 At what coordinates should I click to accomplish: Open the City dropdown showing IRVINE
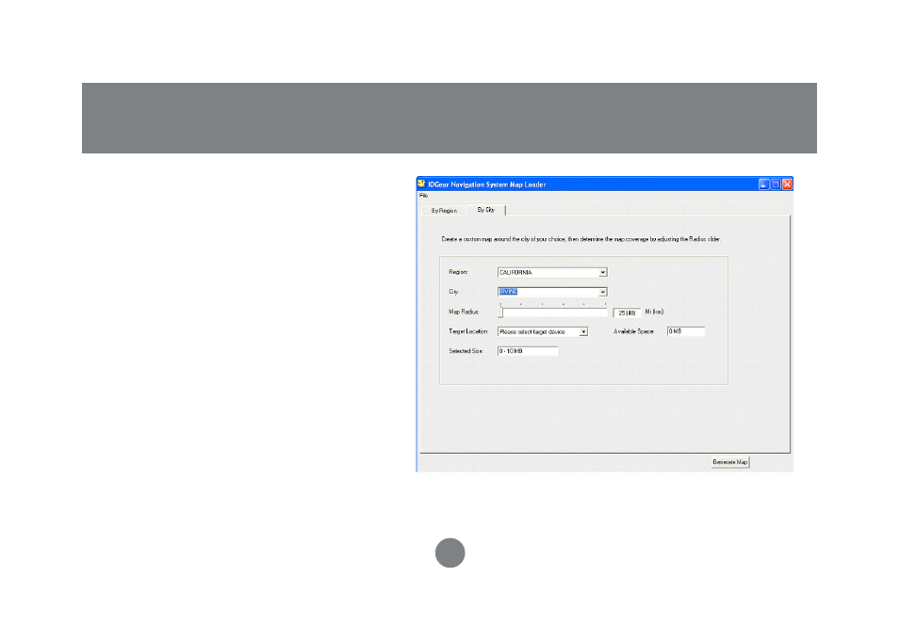pyautogui.click(x=552, y=292)
